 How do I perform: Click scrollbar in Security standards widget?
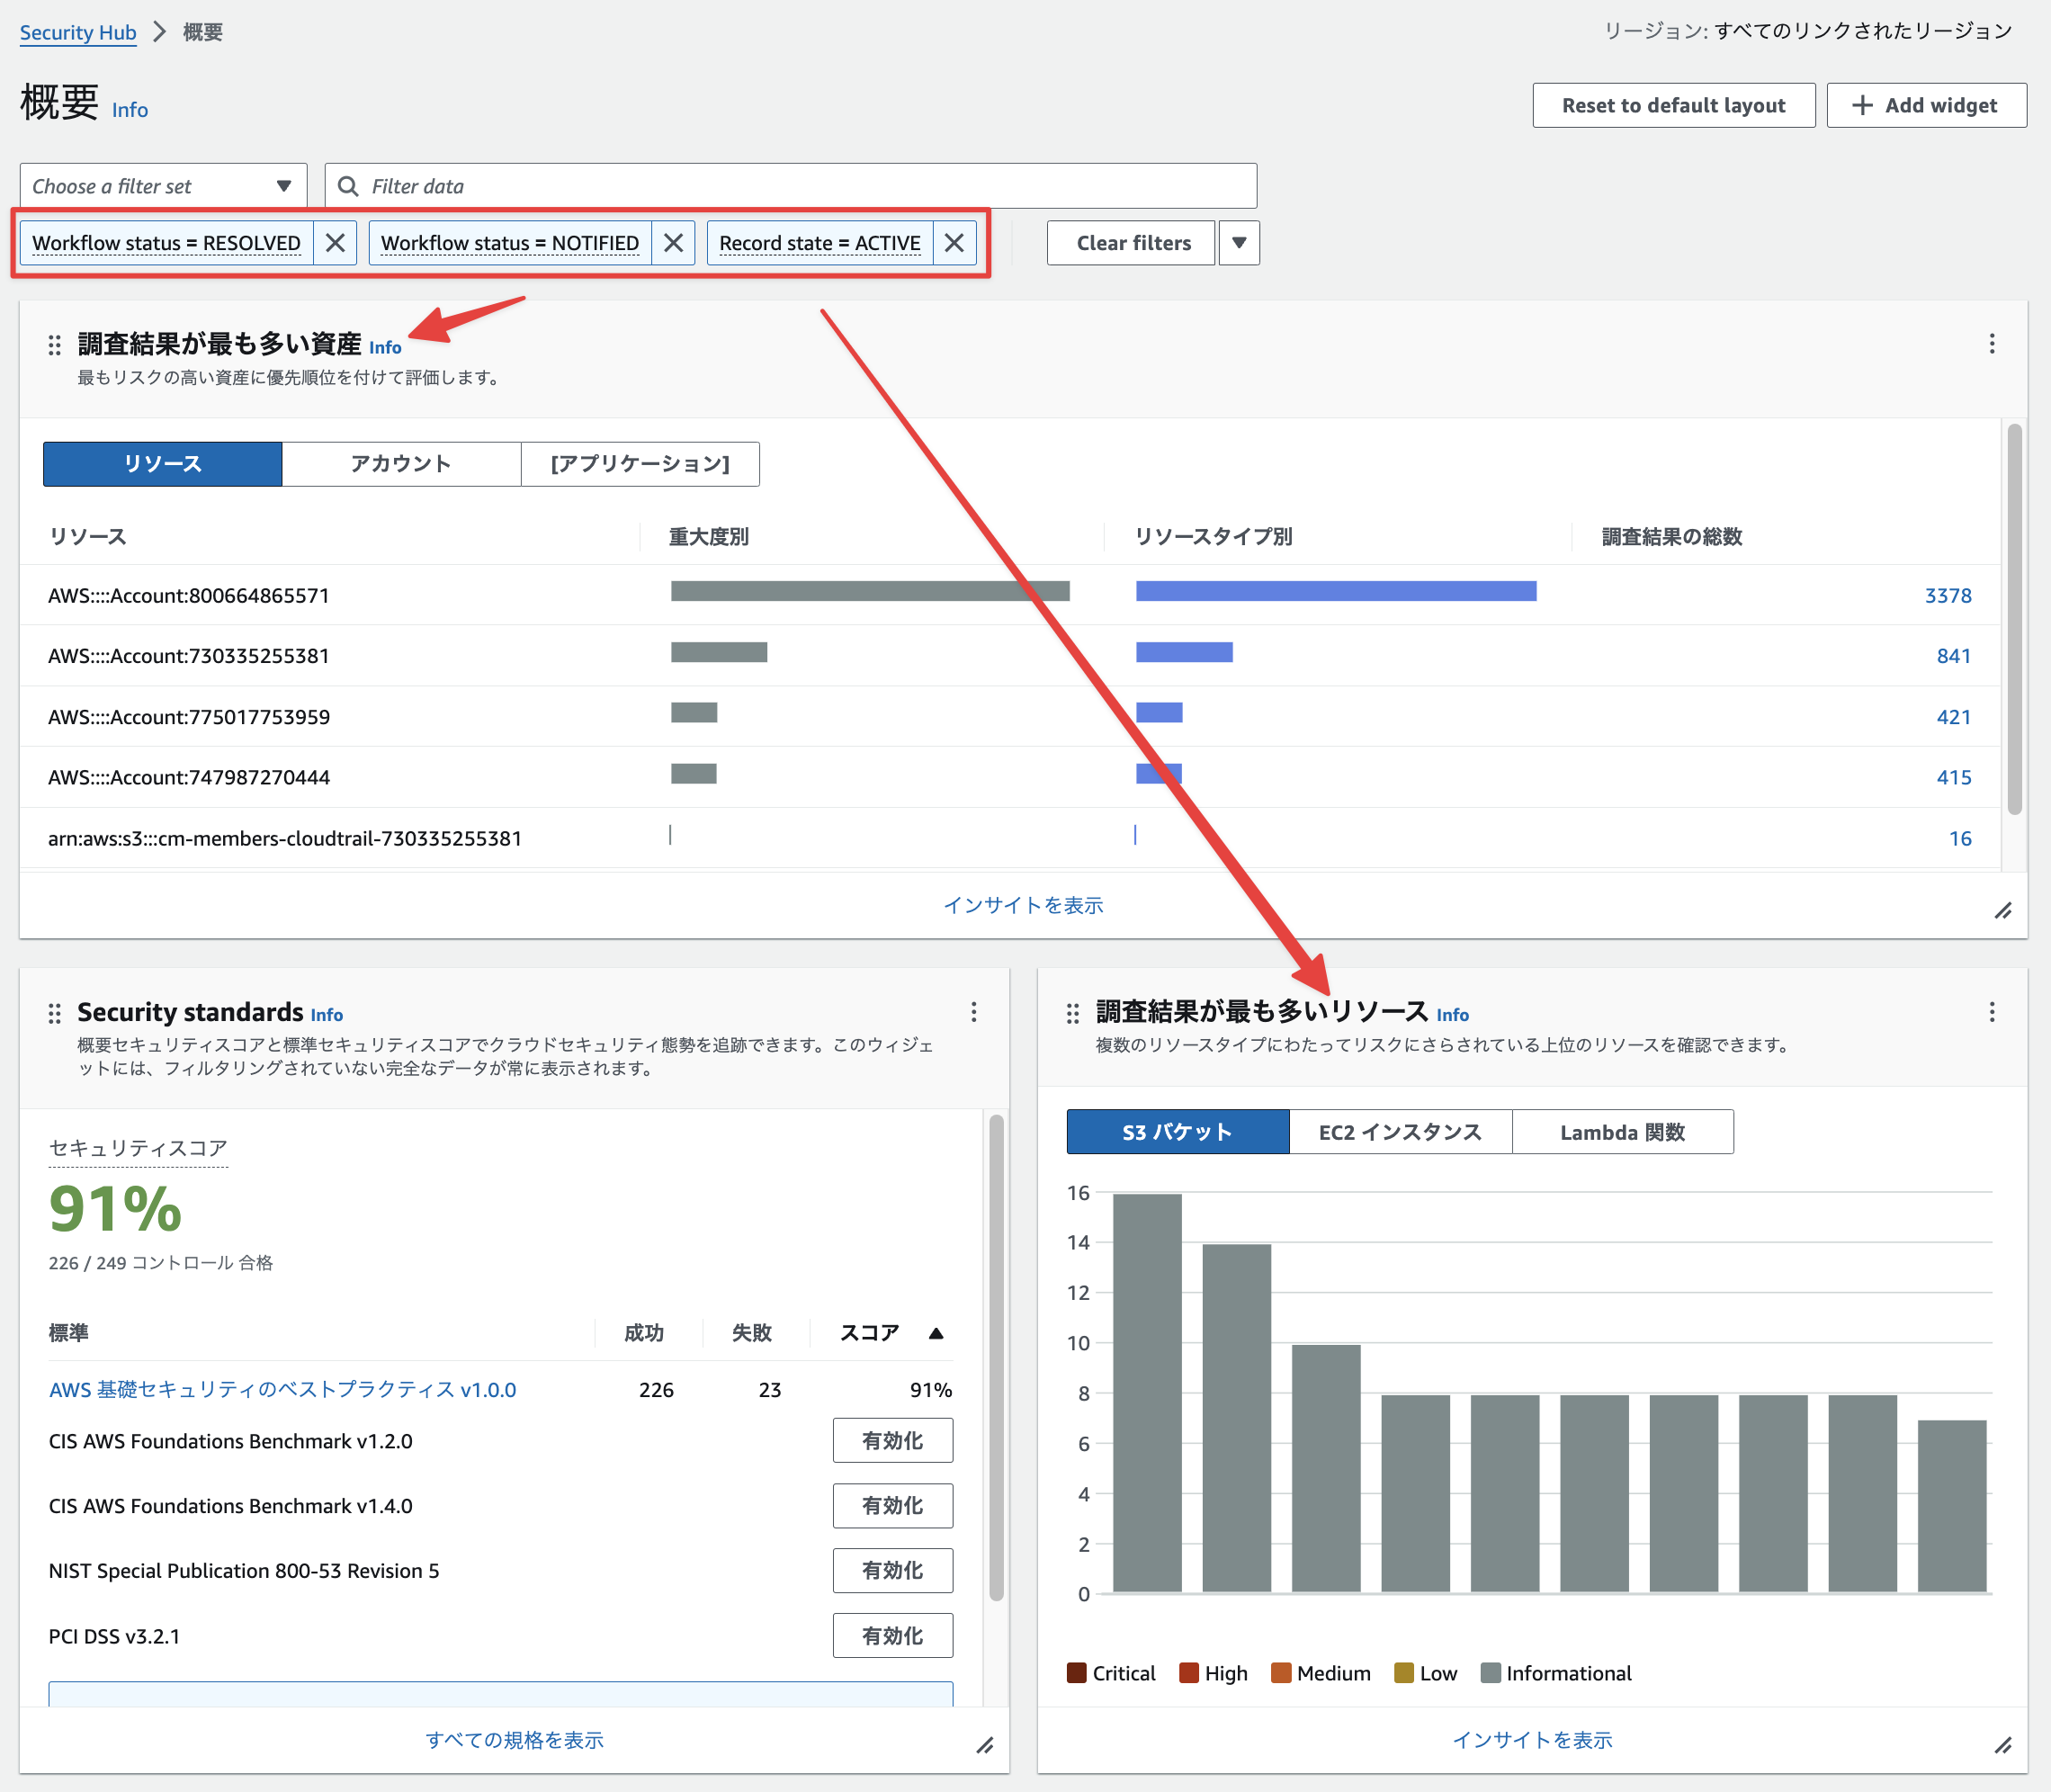tap(996, 1357)
